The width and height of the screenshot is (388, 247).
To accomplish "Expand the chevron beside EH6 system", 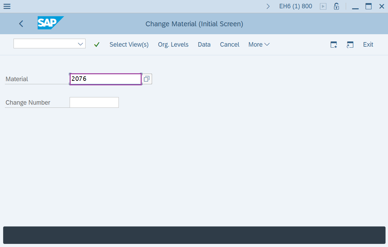I will pyautogui.click(x=268, y=6).
